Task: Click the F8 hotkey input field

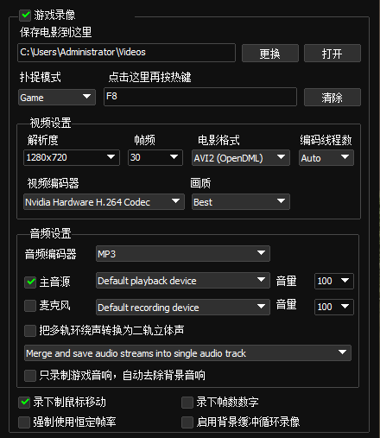Action: coord(200,97)
